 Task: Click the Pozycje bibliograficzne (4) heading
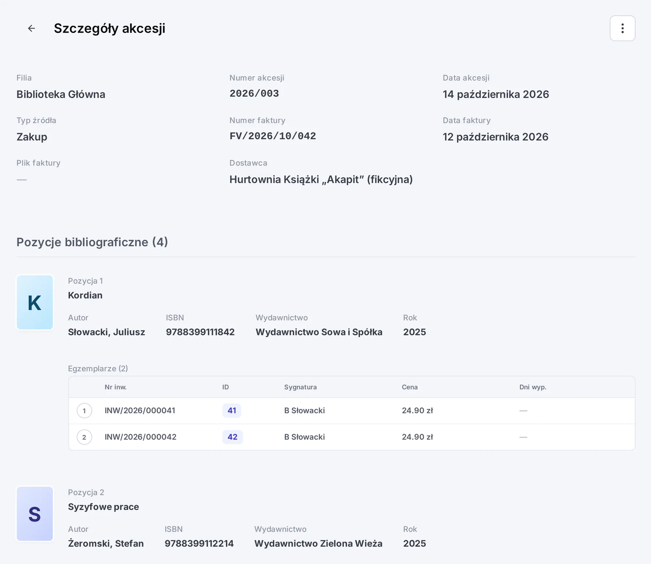92,242
